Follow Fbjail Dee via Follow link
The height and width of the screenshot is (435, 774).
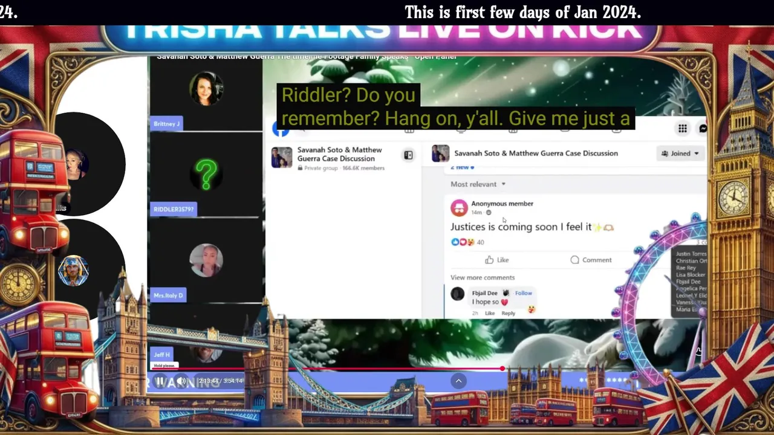[x=524, y=293]
